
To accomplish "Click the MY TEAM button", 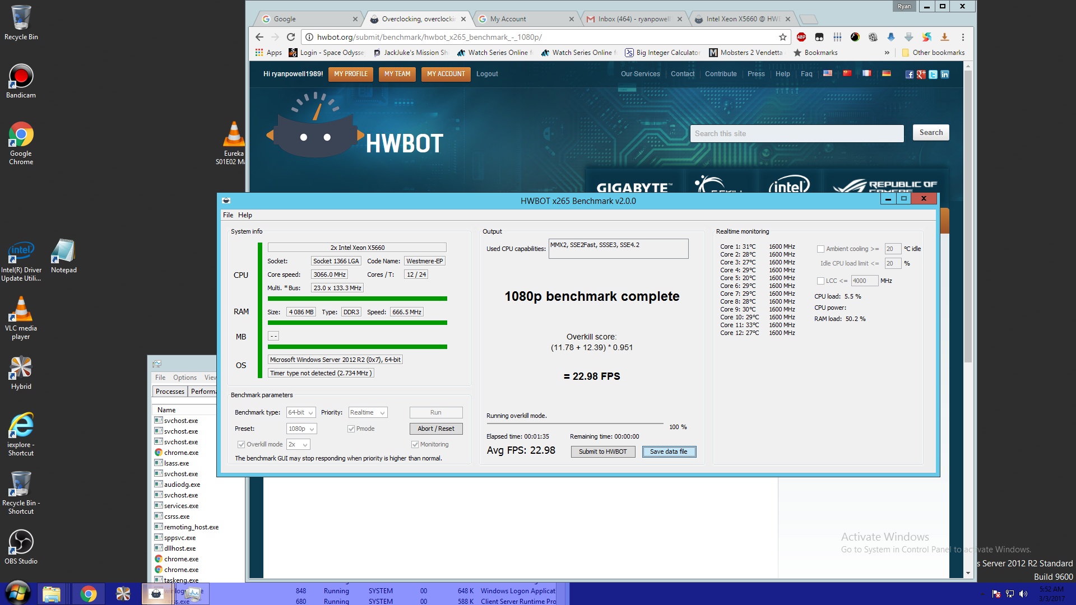I will coord(397,74).
